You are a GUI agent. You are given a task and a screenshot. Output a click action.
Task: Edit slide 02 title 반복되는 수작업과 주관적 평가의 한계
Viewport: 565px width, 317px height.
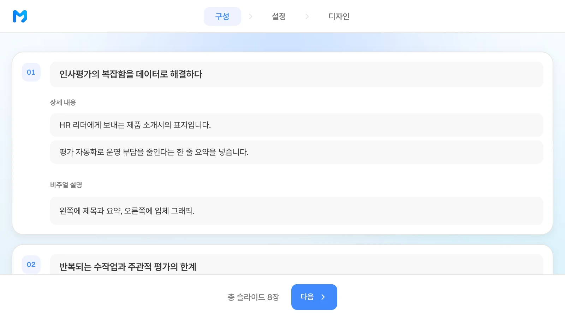pos(297,265)
